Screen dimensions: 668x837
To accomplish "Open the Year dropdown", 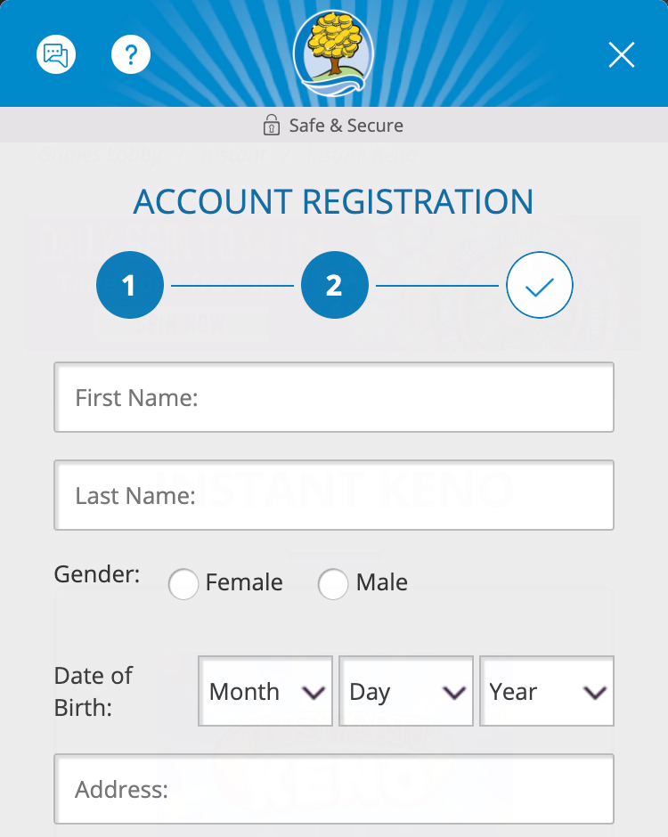I will pos(547,692).
